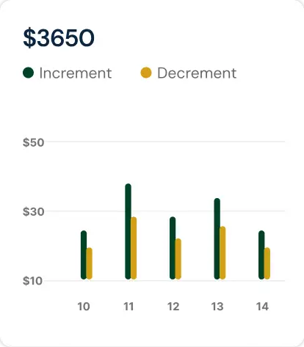Image resolution: width=304 pixels, height=347 pixels.
Task: Select the green Increment bar for 10
Action: 84,255
